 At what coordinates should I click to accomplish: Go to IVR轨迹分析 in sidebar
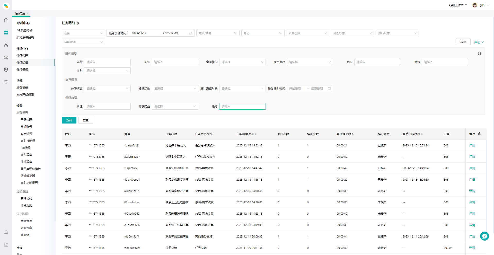[24, 30]
